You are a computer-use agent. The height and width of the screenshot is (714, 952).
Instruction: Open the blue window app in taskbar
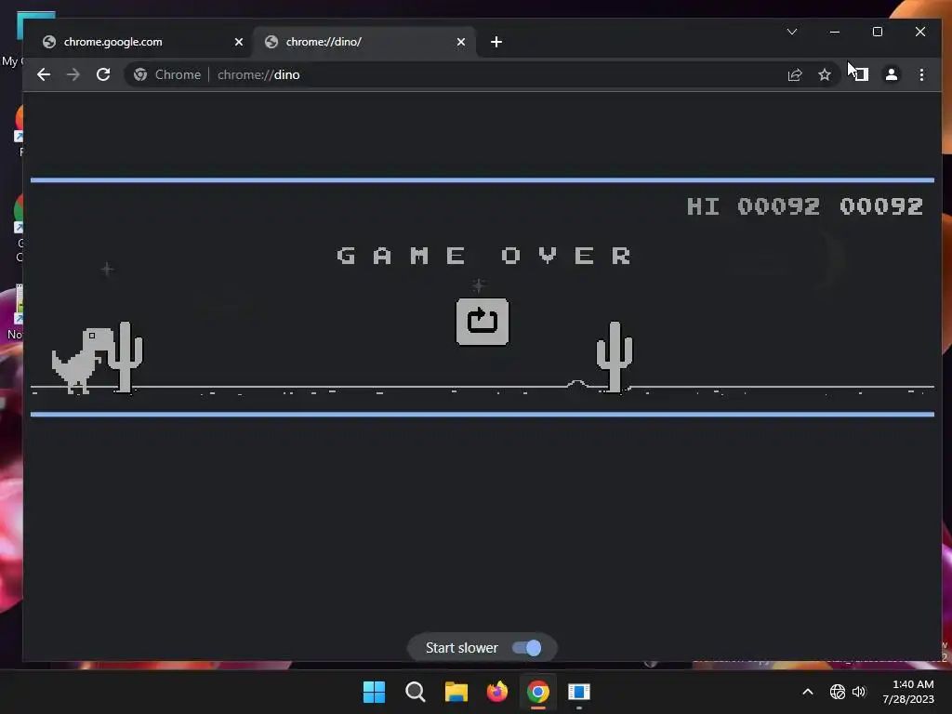tap(578, 692)
